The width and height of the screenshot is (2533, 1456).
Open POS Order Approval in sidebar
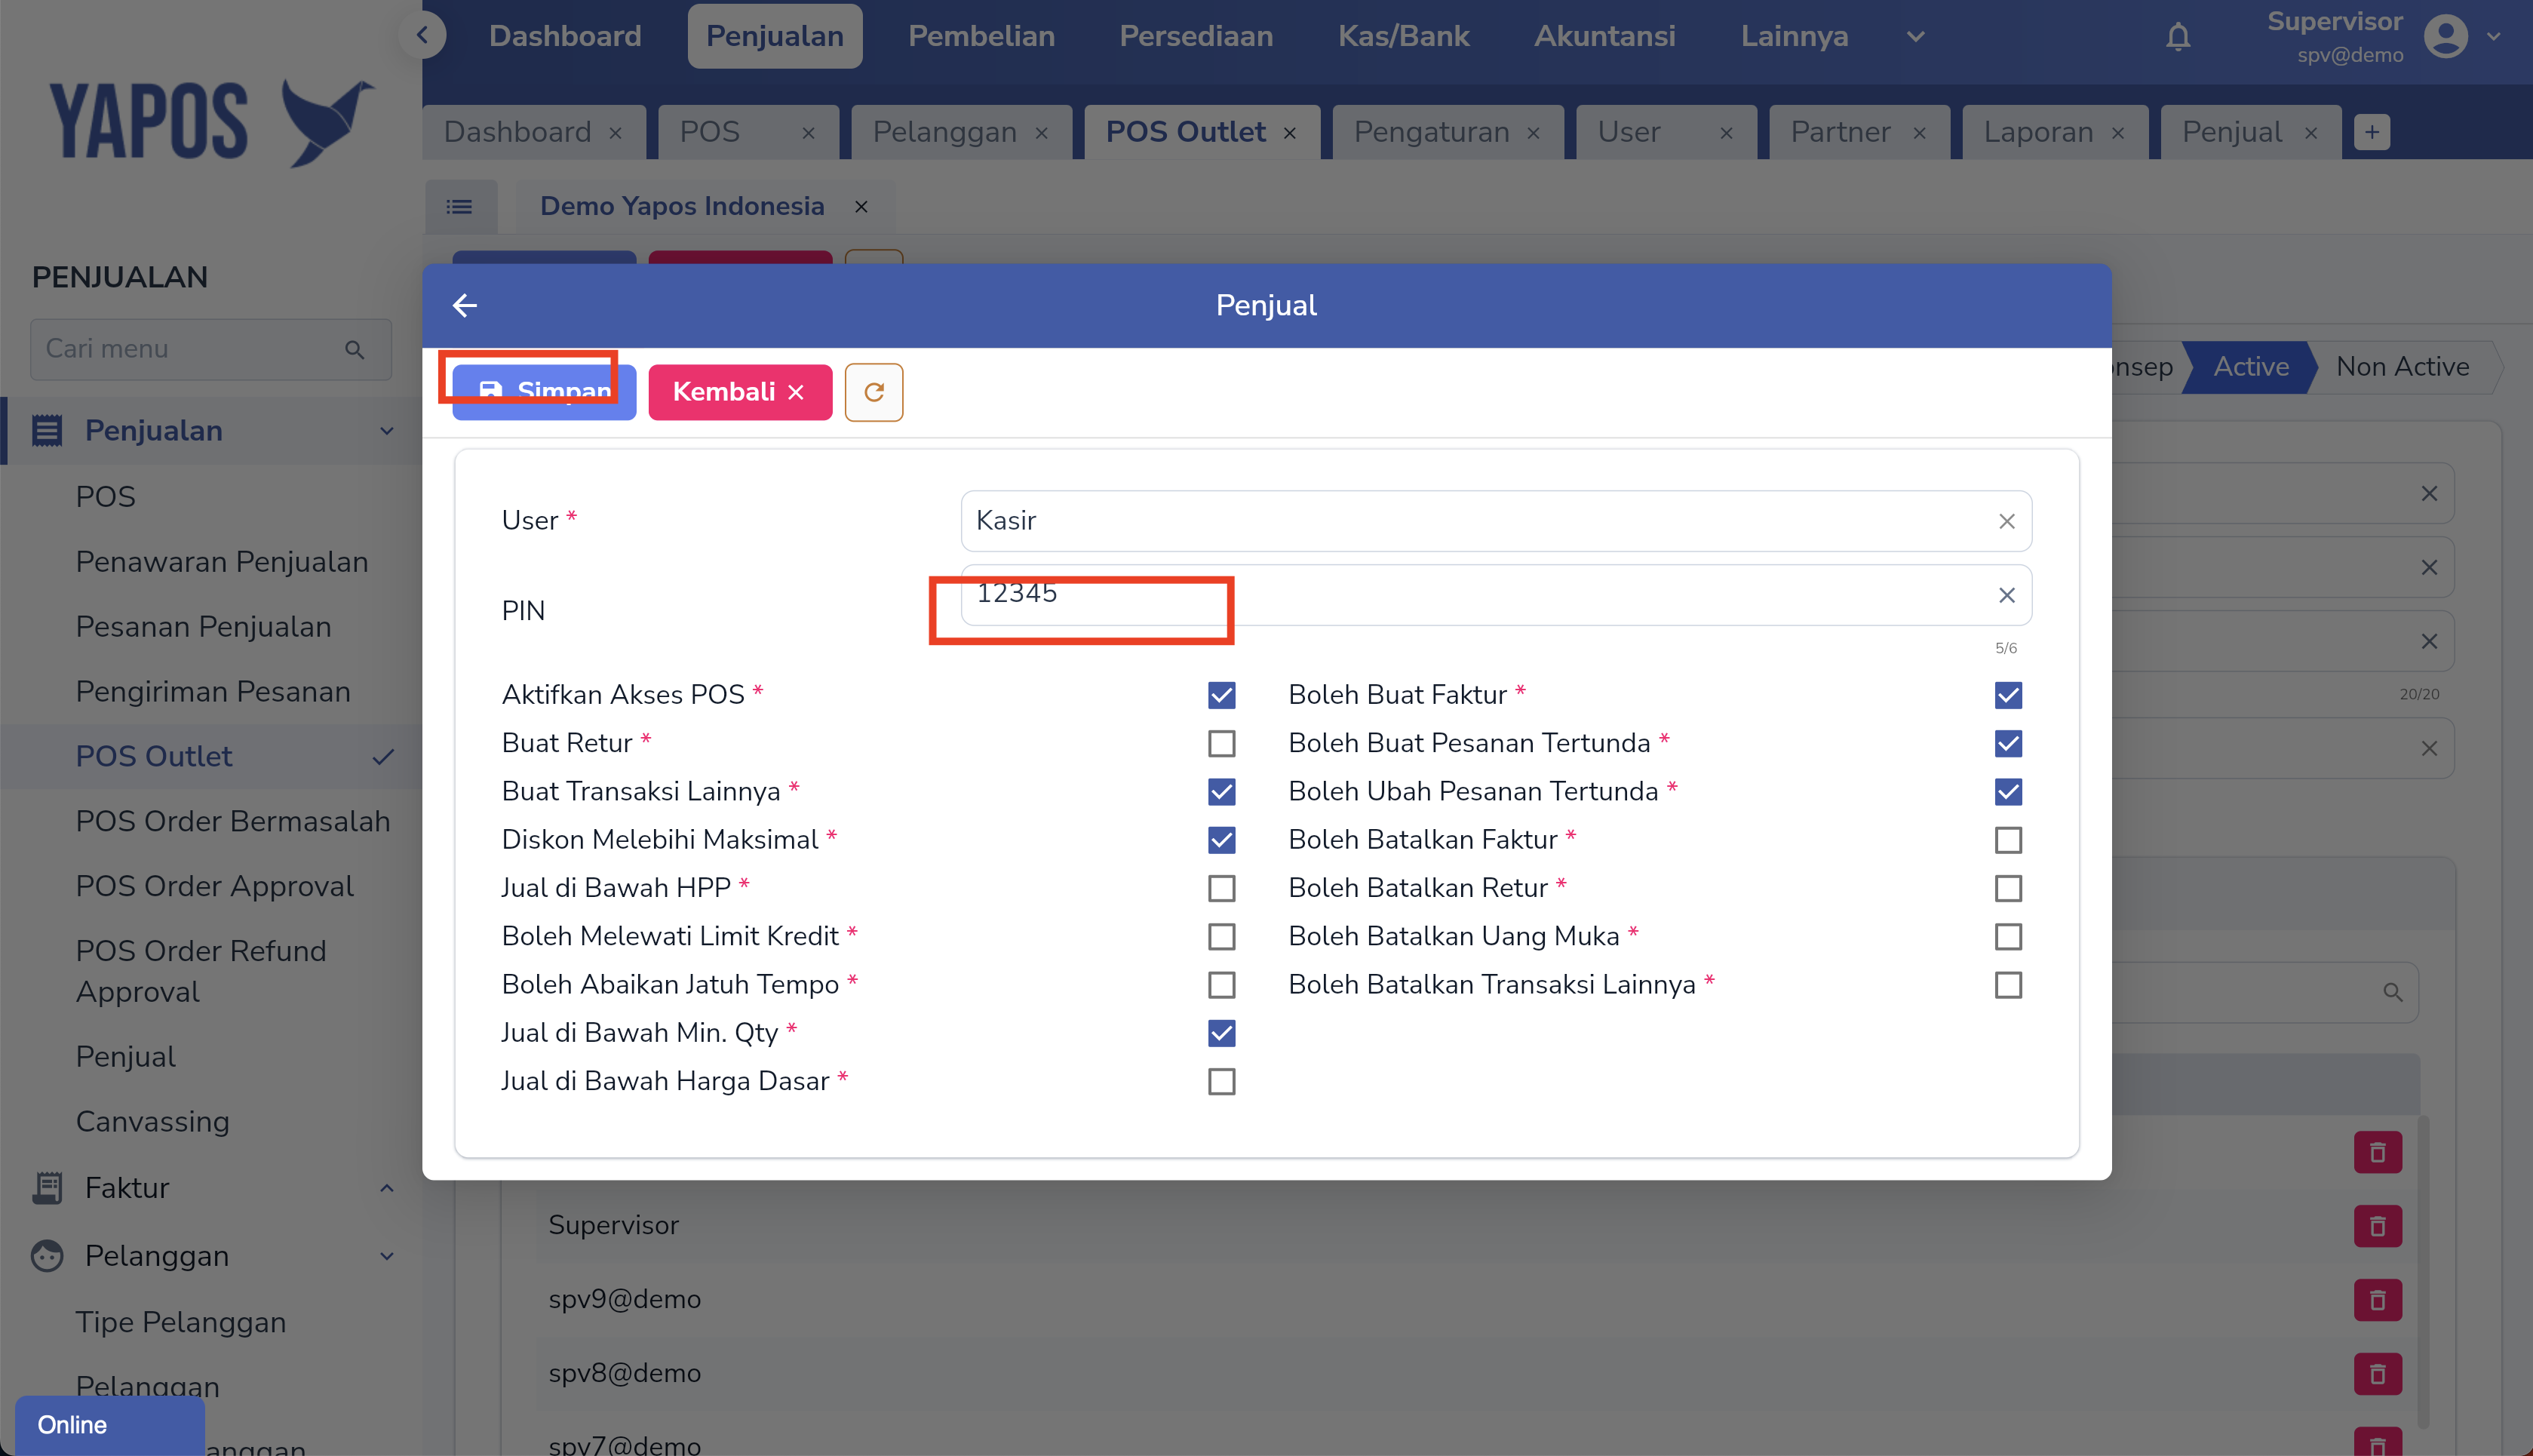tap(215, 887)
